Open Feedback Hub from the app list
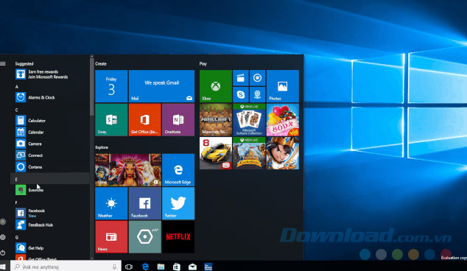The width and height of the screenshot is (467, 271). tap(50, 225)
